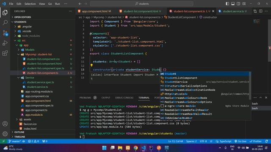Open Google Chrome from the taskbar
The image size is (271, 152).
(135, 148)
